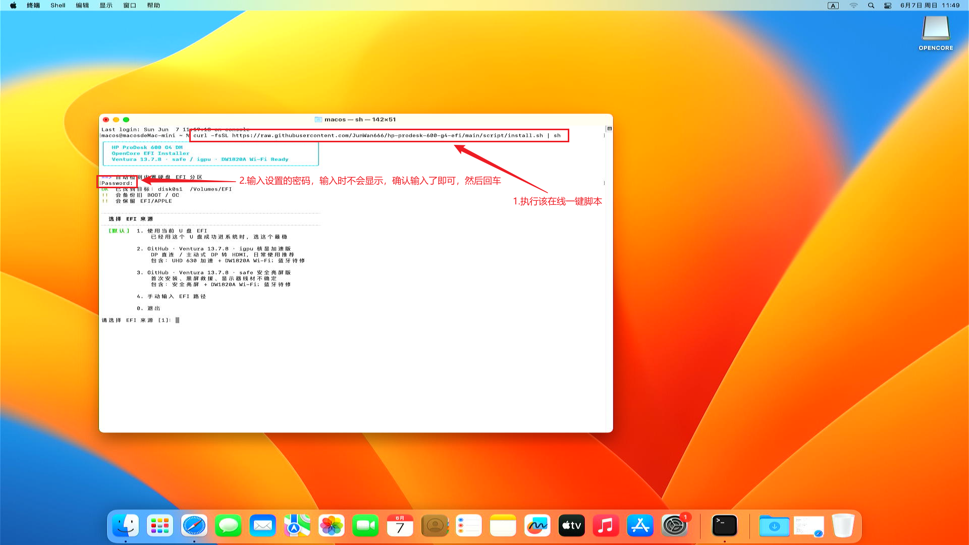Open Freeform app in the Dock

click(537, 526)
